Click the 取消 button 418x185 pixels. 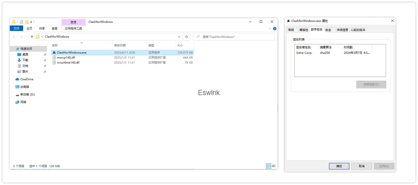click(362, 166)
